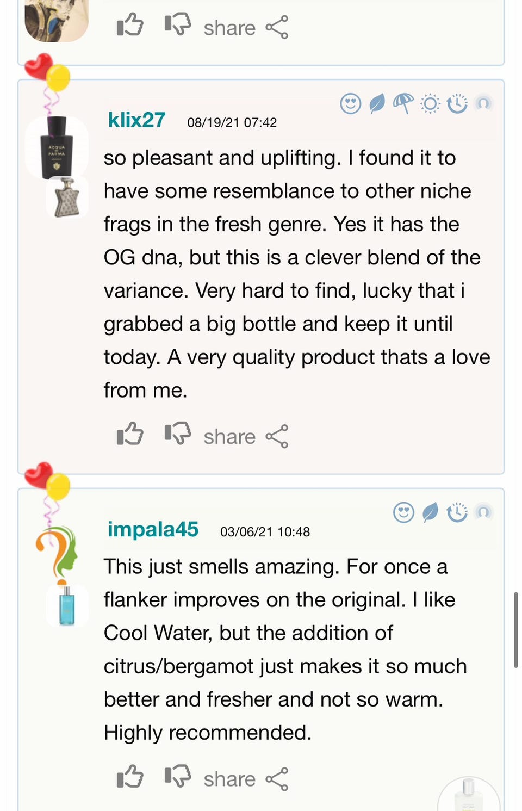522x811 pixels.
Task: Share klix27's review
Action: 246,437
